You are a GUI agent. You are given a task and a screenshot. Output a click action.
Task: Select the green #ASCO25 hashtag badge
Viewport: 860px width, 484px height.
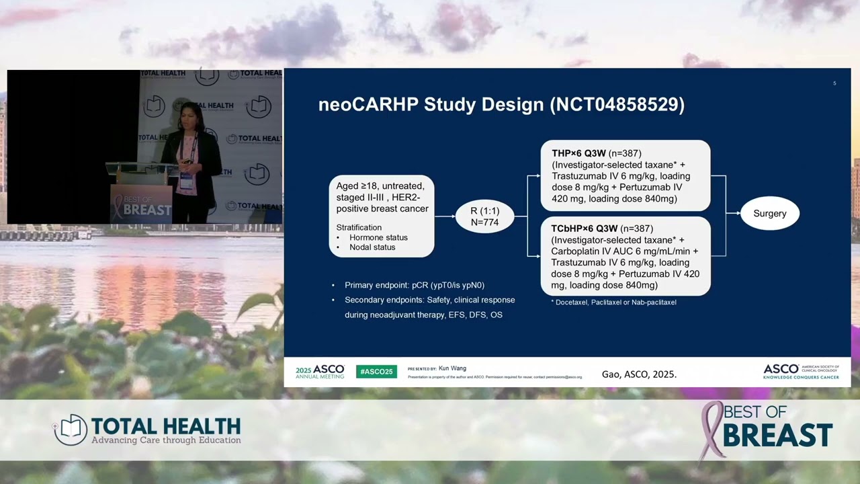[376, 372]
